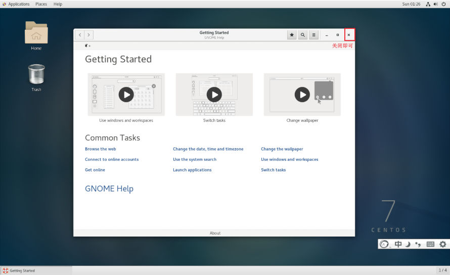Open the Switch tasks link under Common Tasks
The width and height of the screenshot is (450, 275).
tap(273, 170)
